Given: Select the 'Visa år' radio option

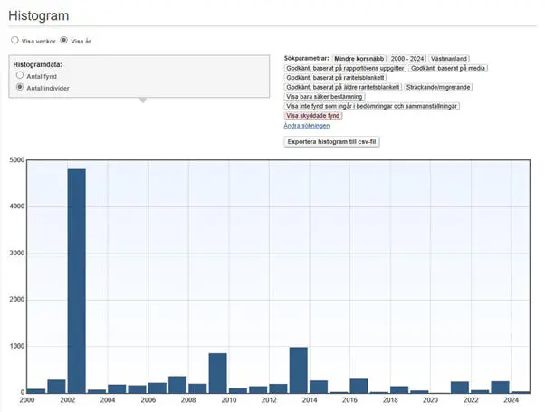Looking at the screenshot, I should (63, 41).
